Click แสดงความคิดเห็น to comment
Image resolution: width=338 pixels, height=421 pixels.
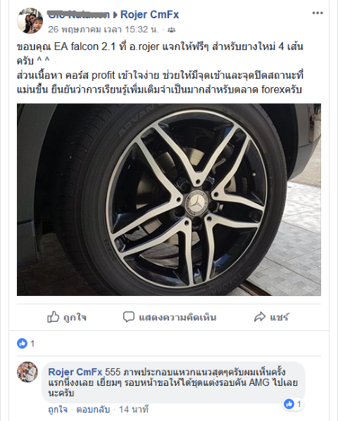pyautogui.click(x=177, y=318)
